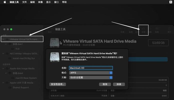Click the container icon next to 容器 disk1

tap(10, 44)
